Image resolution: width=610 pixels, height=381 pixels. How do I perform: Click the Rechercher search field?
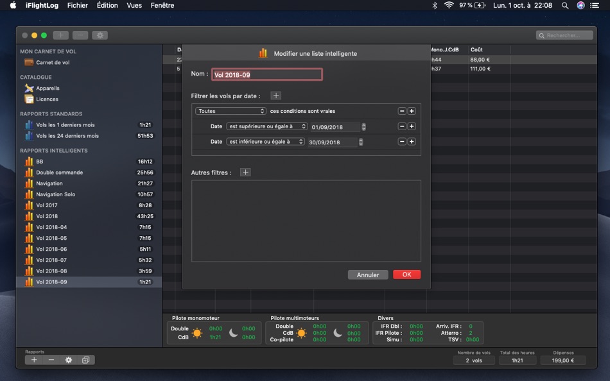[x=564, y=35]
